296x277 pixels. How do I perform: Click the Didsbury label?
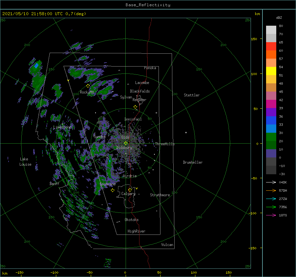click(x=124, y=148)
